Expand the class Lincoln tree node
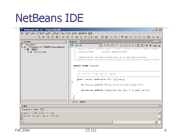 click(x=28, y=52)
